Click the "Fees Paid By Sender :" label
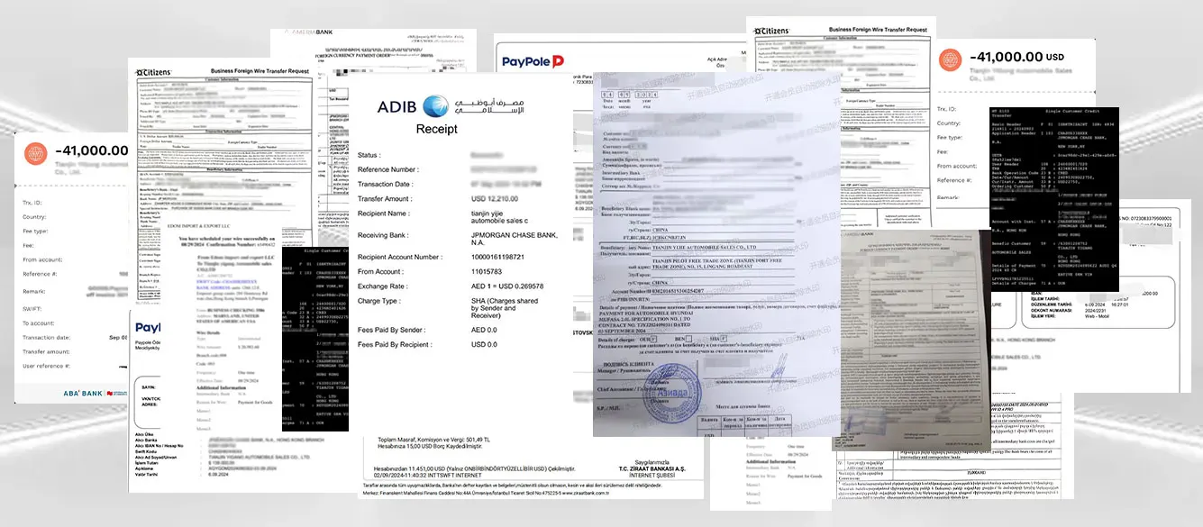This screenshot has height=527, width=1203. pos(393,331)
